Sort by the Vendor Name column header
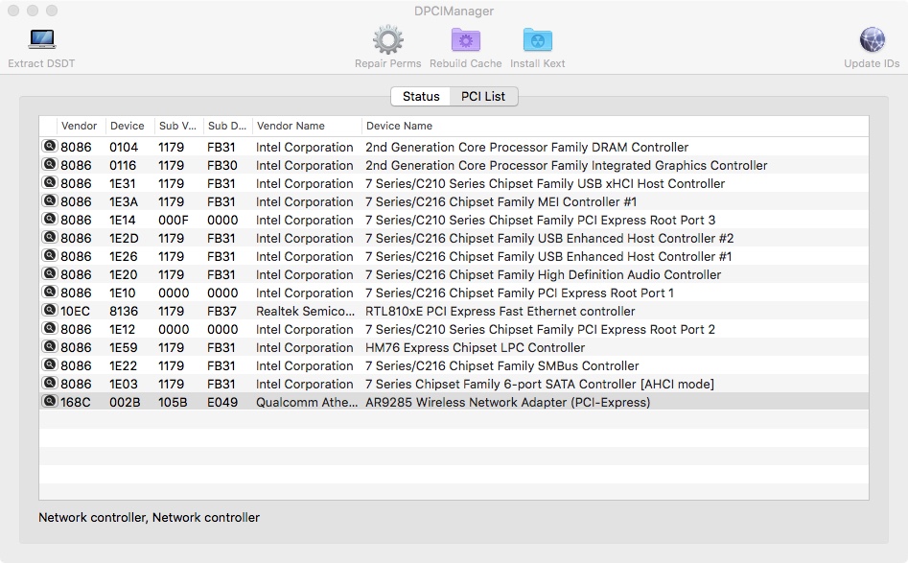The image size is (908, 563). click(307, 126)
